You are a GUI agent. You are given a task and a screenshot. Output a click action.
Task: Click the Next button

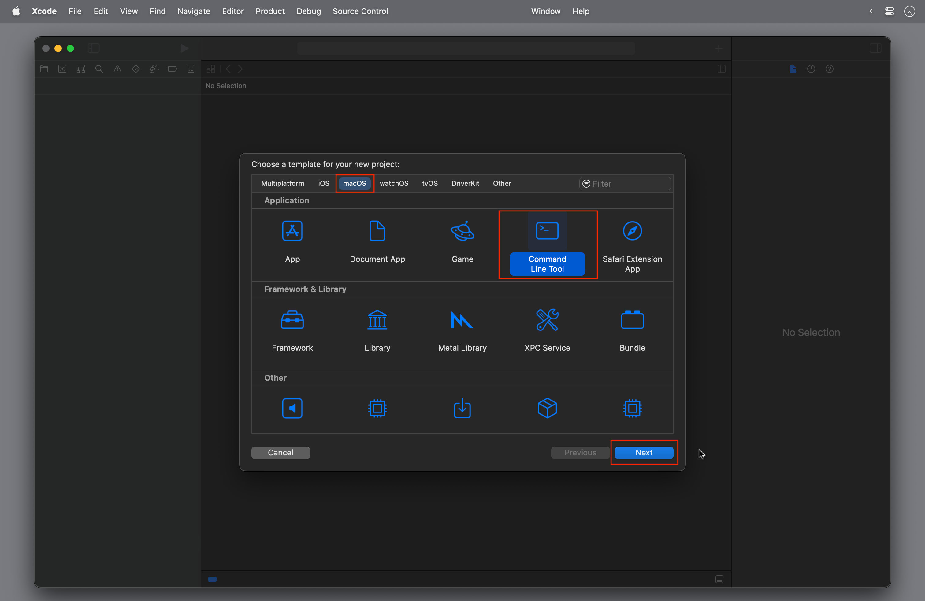pos(644,453)
